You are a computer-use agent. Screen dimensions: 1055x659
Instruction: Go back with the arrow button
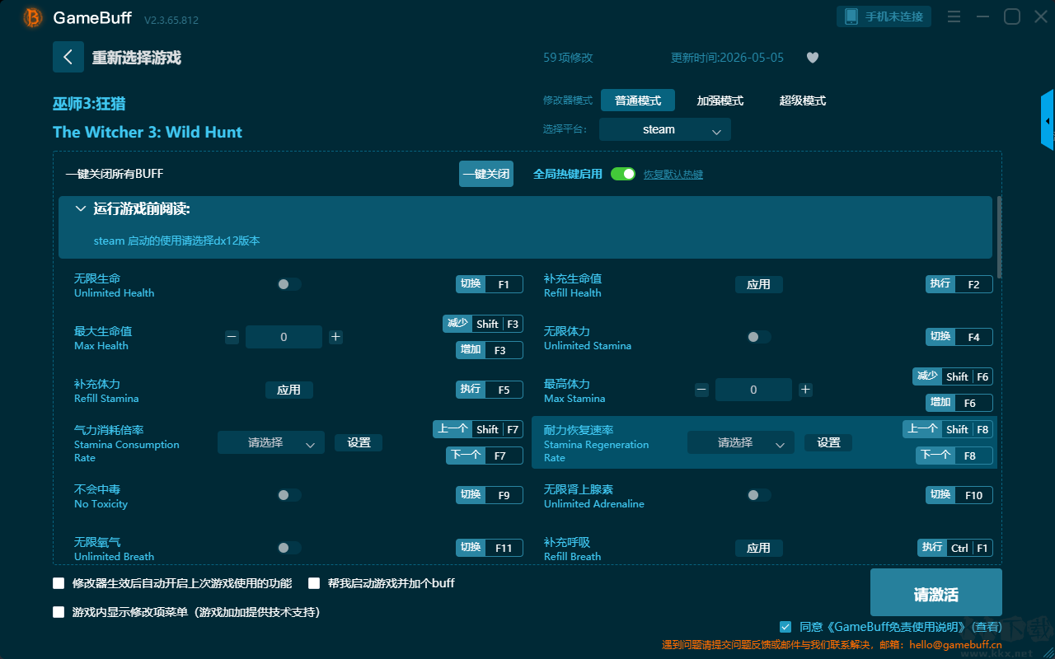click(68, 57)
